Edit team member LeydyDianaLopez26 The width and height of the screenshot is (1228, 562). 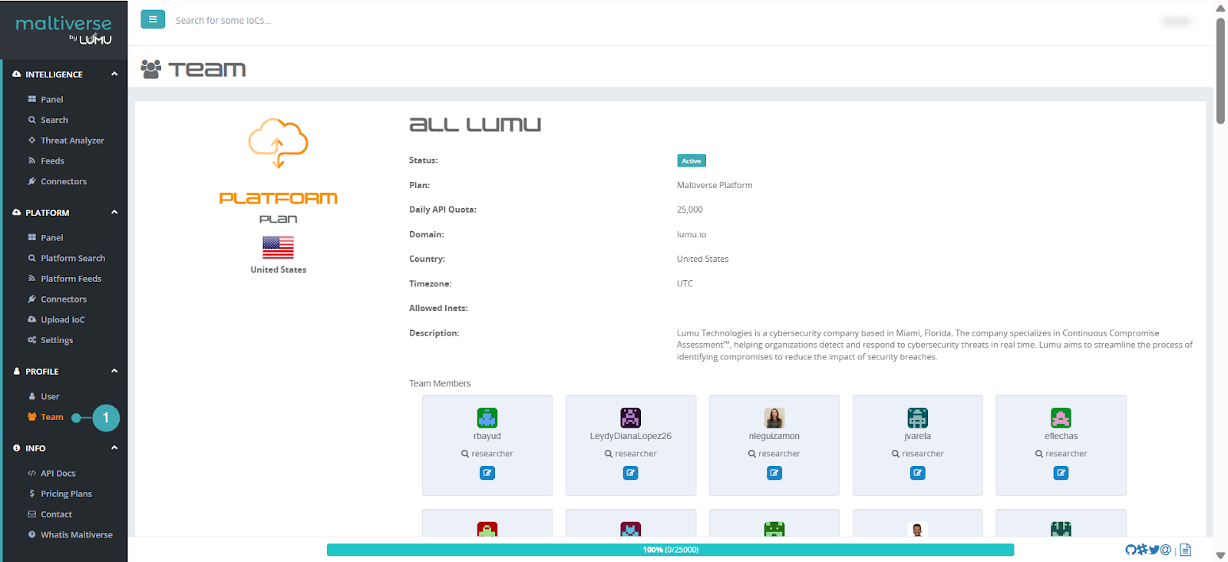(x=630, y=473)
